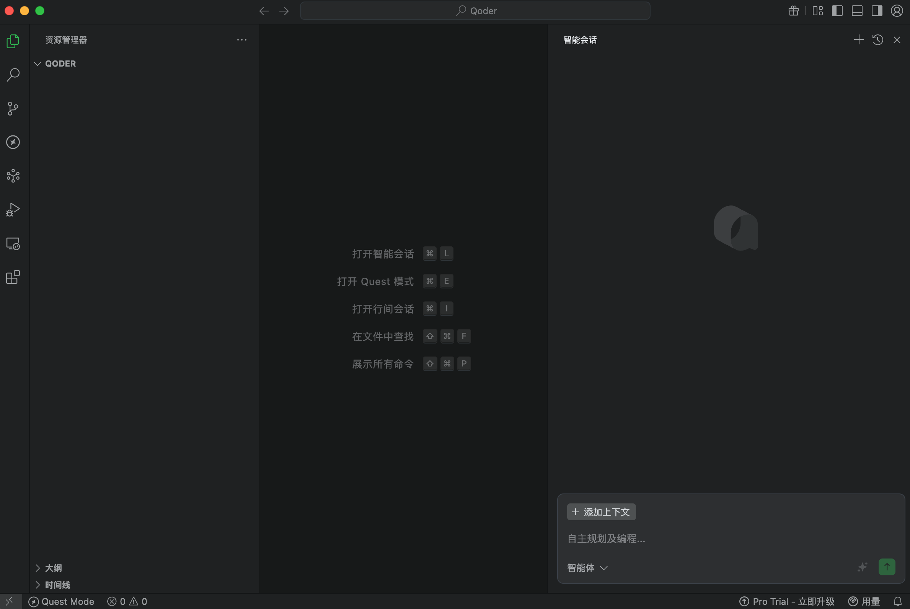Open the Run and Debug view
The width and height of the screenshot is (910, 609).
click(13, 209)
